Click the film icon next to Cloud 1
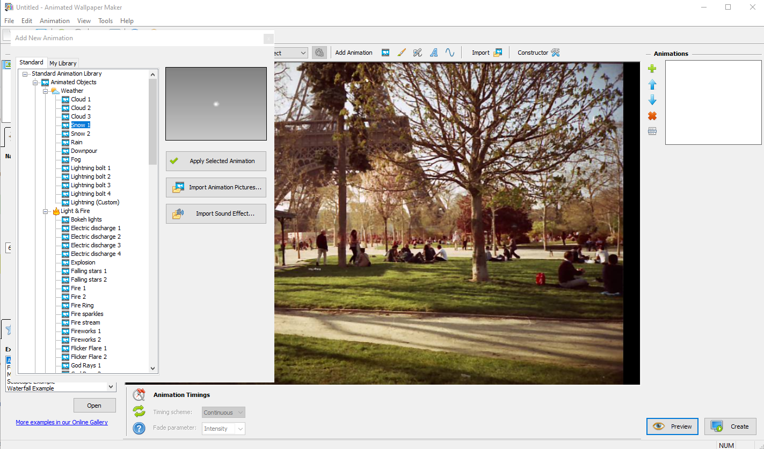764x449 pixels. [x=66, y=99]
